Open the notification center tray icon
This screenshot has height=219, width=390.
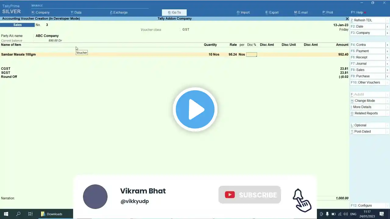click(381, 214)
